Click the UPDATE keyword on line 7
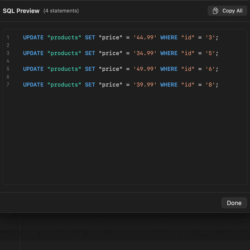The image size is (250, 250). (x=33, y=85)
